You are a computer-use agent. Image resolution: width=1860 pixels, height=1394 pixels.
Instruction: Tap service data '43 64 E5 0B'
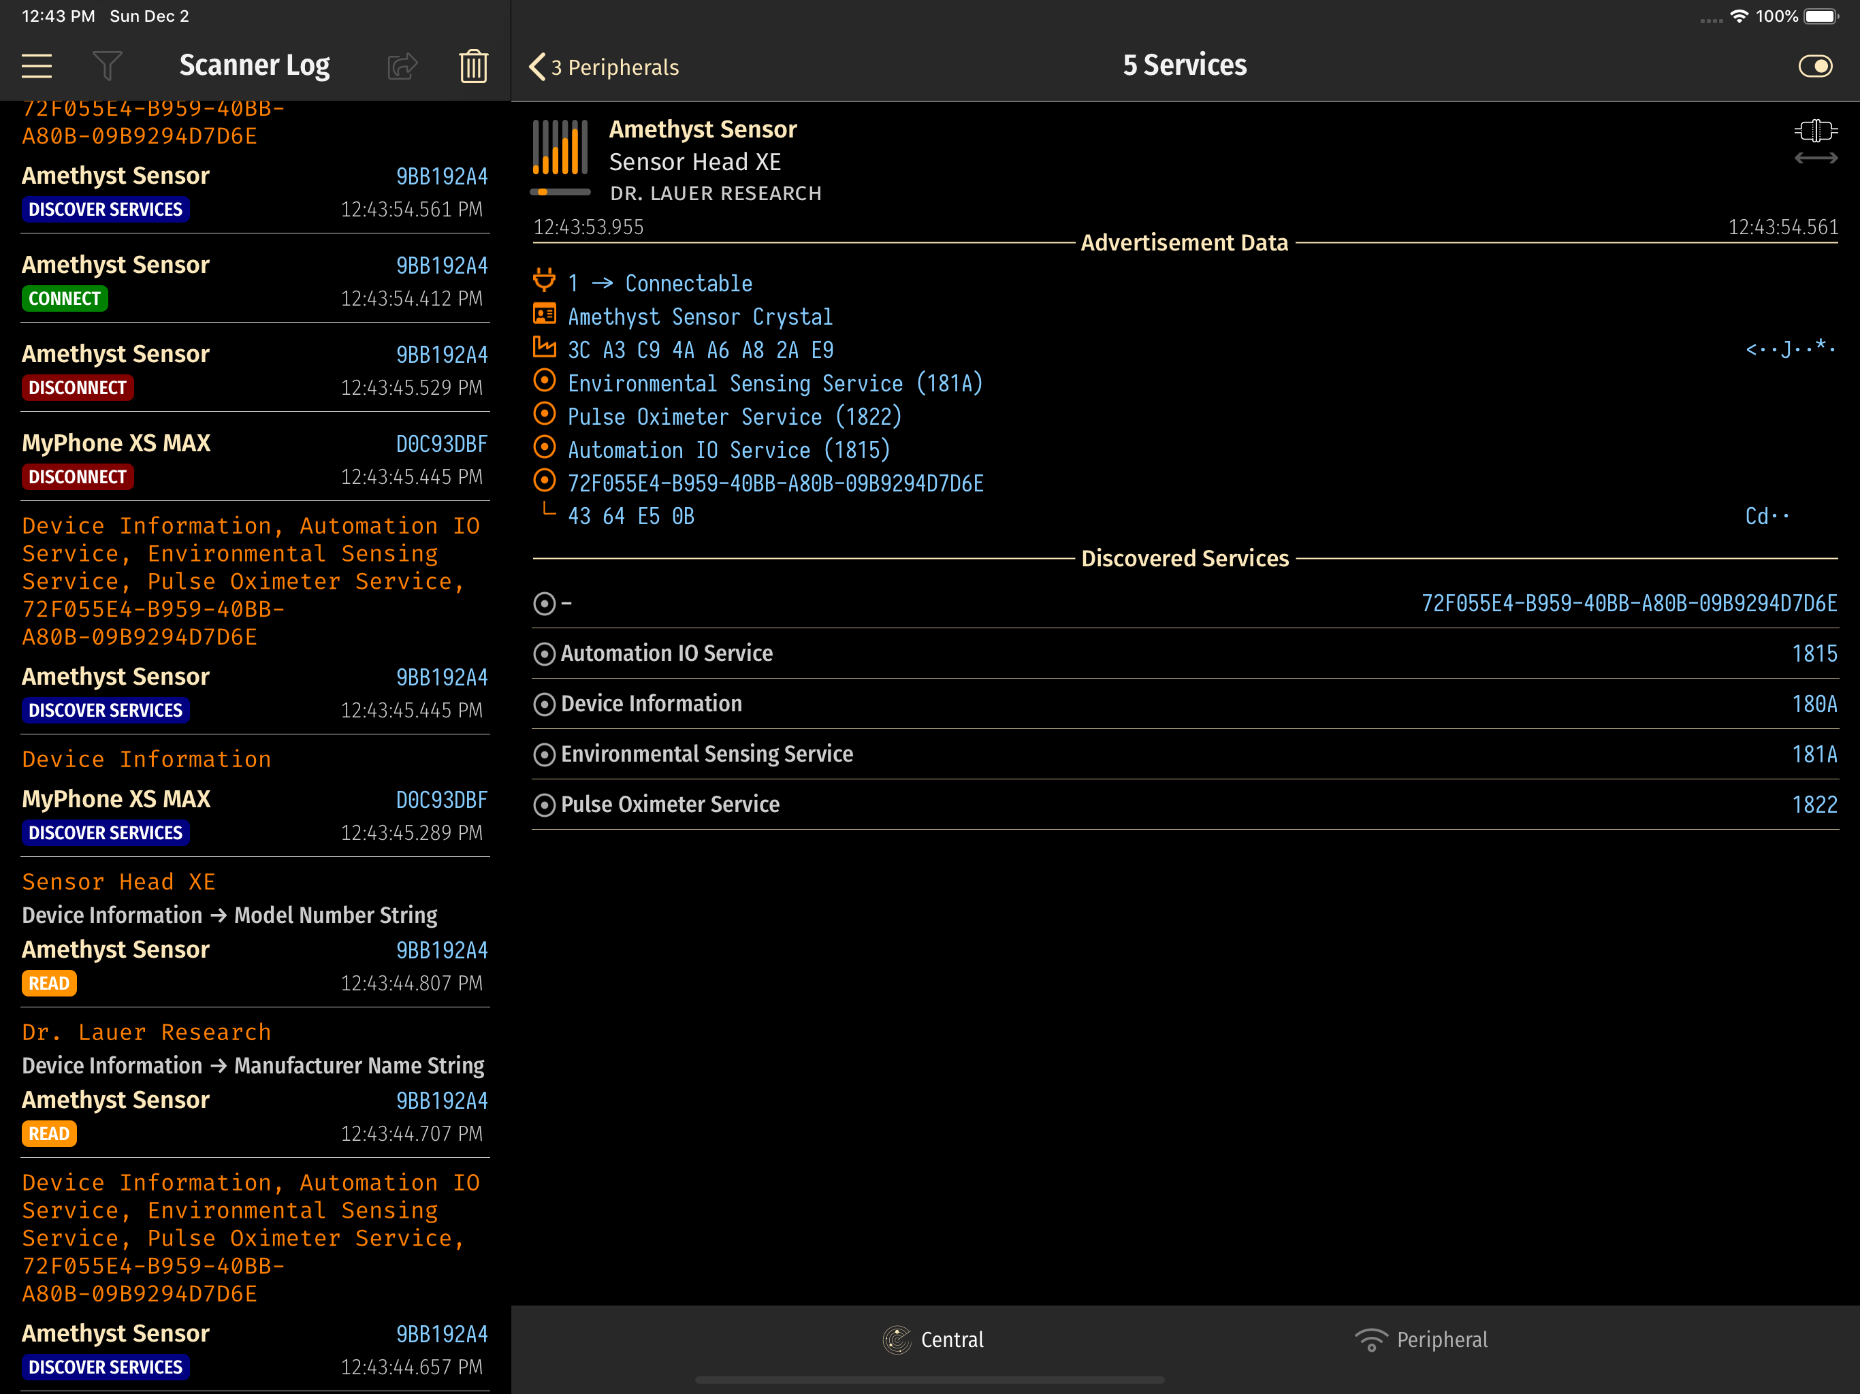click(x=630, y=516)
